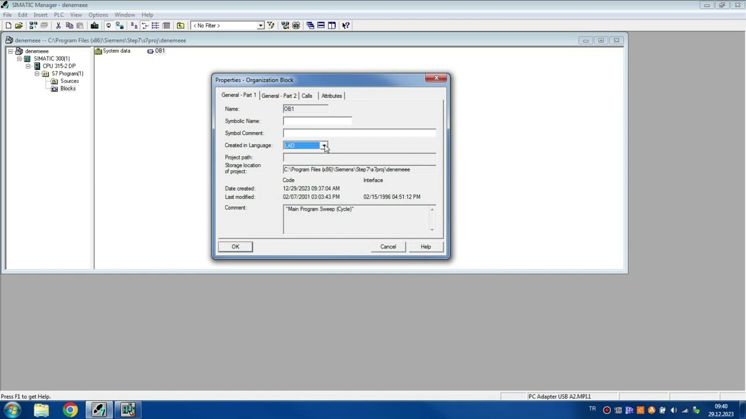Click the Accessible Nodes toolbar icon

click(x=33, y=26)
